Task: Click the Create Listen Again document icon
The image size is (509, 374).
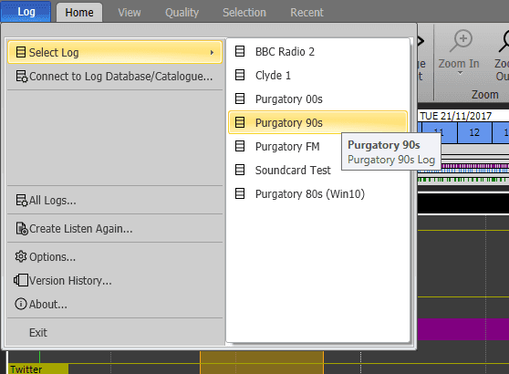Action: coord(22,229)
